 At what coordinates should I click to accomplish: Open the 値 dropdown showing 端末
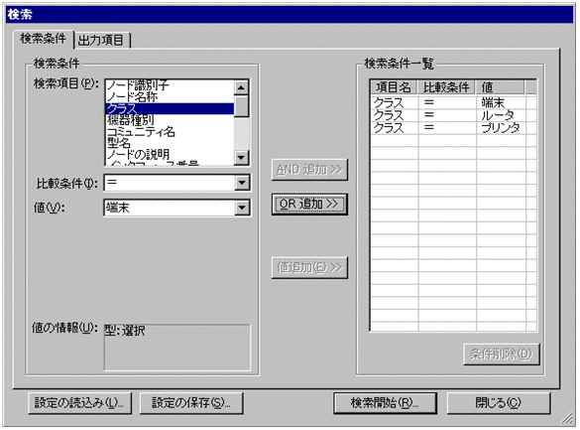pos(242,208)
